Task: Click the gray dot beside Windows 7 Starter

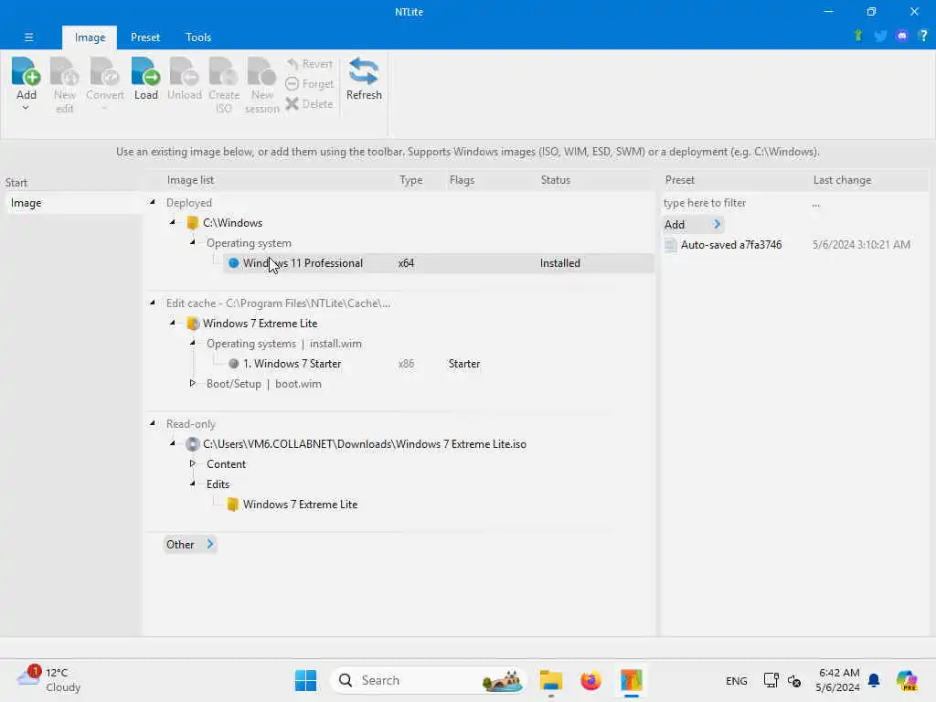Action: (x=233, y=364)
